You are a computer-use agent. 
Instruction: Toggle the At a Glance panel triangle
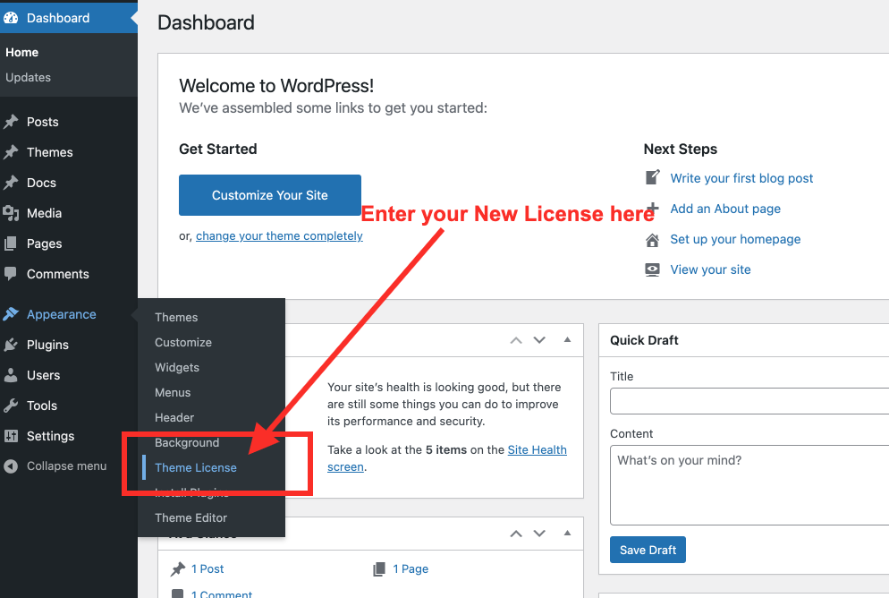567,534
